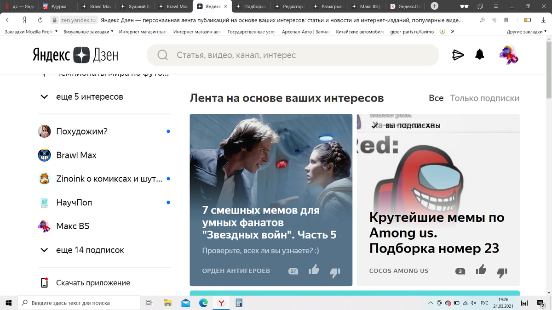Click НаучПоп channel avatar icon
The image size is (552, 310).
point(44,203)
